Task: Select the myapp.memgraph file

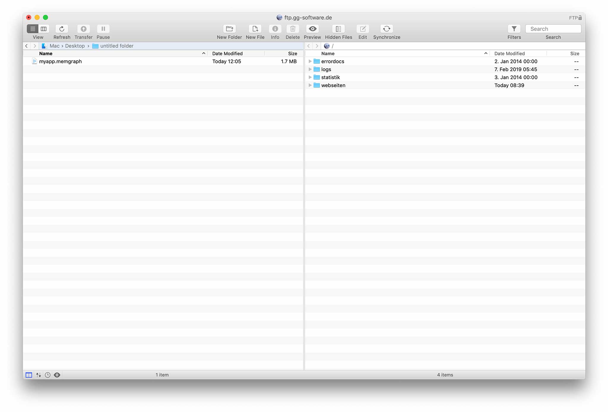Action: coord(60,61)
